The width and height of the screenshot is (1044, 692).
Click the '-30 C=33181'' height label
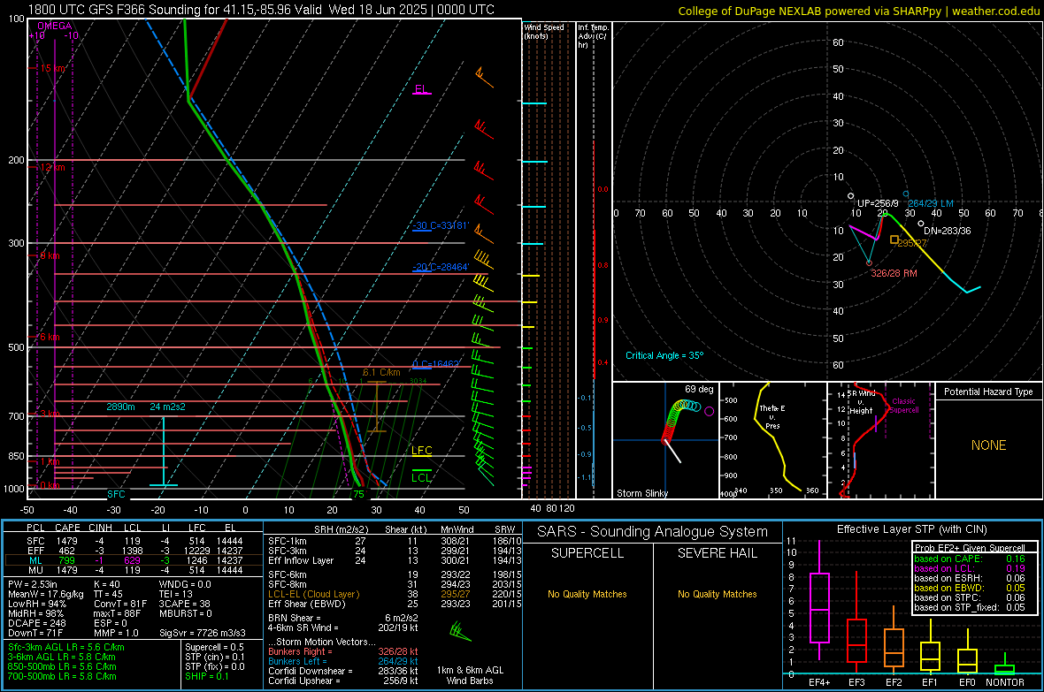tap(441, 225)
